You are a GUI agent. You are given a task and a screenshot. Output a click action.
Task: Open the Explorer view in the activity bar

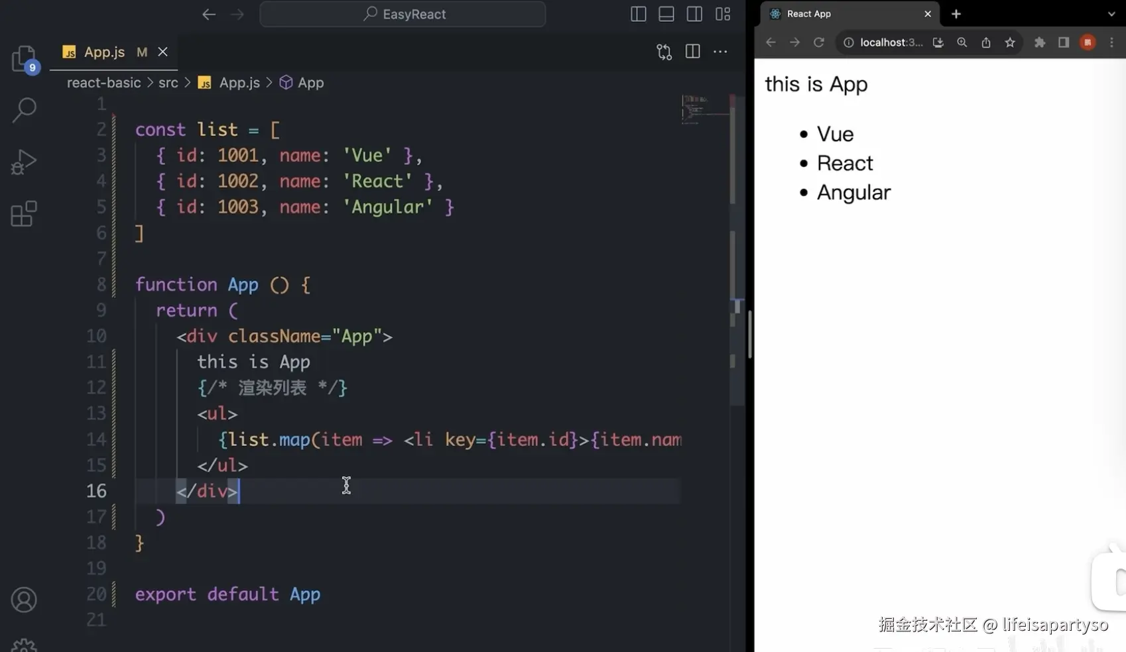click(x=25, y=59)
